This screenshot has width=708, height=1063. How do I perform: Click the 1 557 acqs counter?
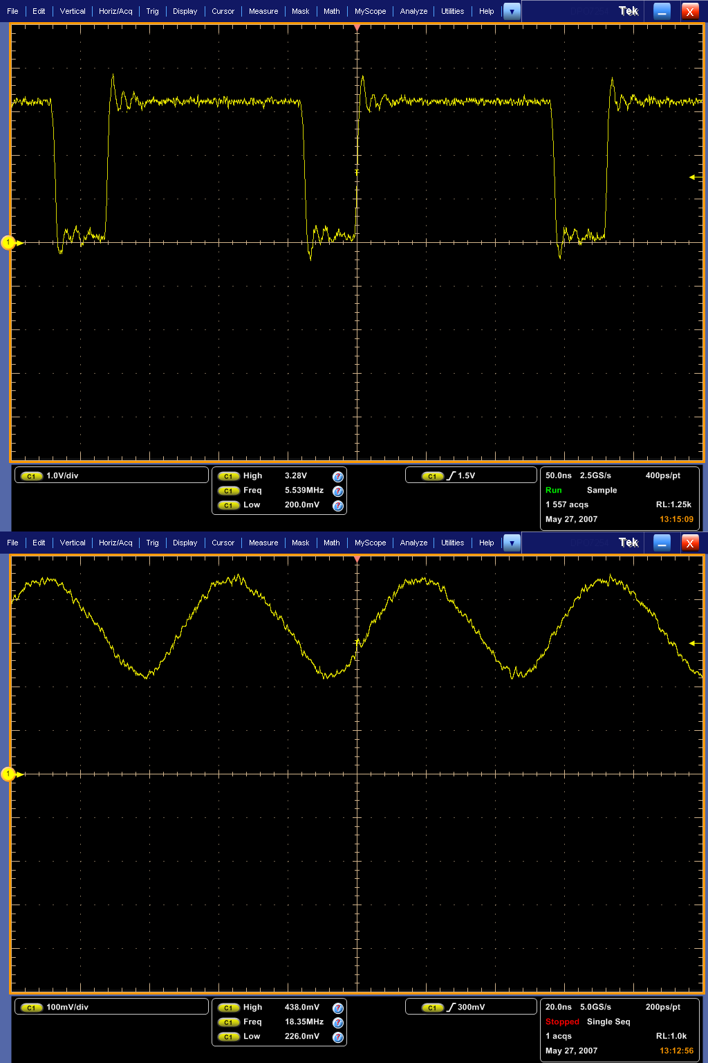pos(567,505)
